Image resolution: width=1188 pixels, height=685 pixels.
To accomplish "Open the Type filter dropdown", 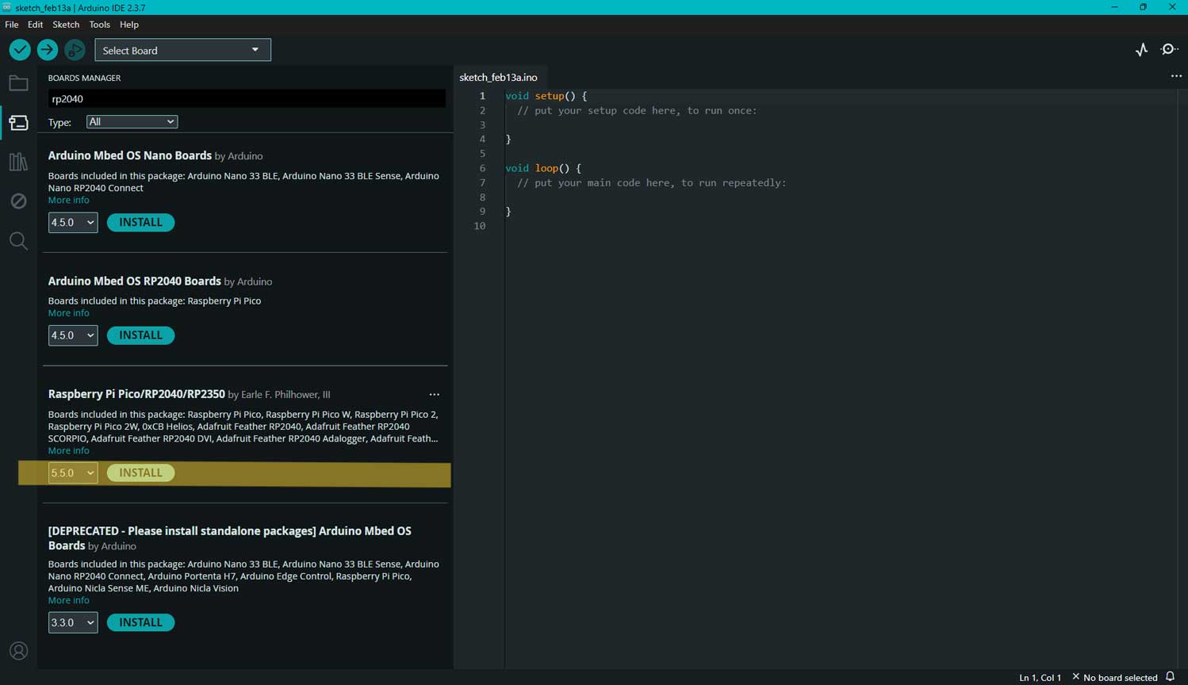I will coord(132,121).
